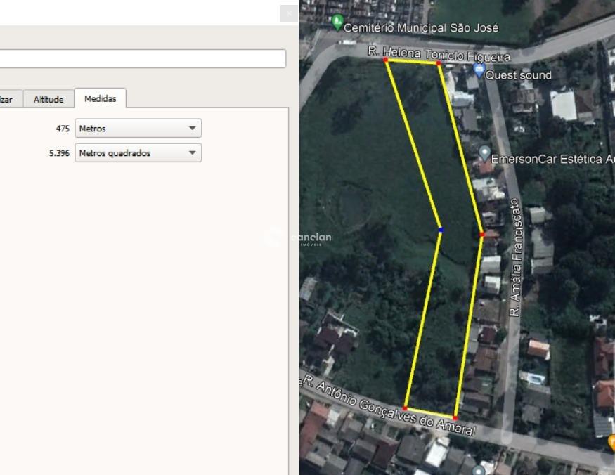This screenshot has width=615, height=475.
Task: Select the red vertex at polygon's top-right corner
Action: pyautogui.click(x=439, y=63)
